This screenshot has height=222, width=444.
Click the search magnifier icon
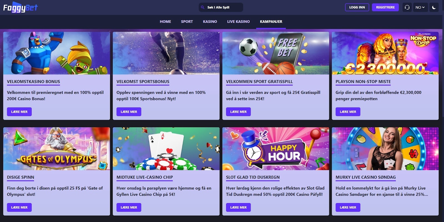(x=203, y=7)
